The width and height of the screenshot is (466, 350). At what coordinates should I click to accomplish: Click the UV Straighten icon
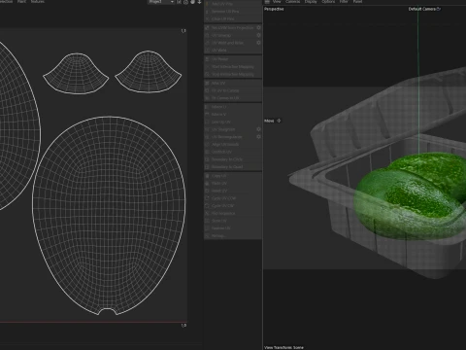(x=208, y=129)
